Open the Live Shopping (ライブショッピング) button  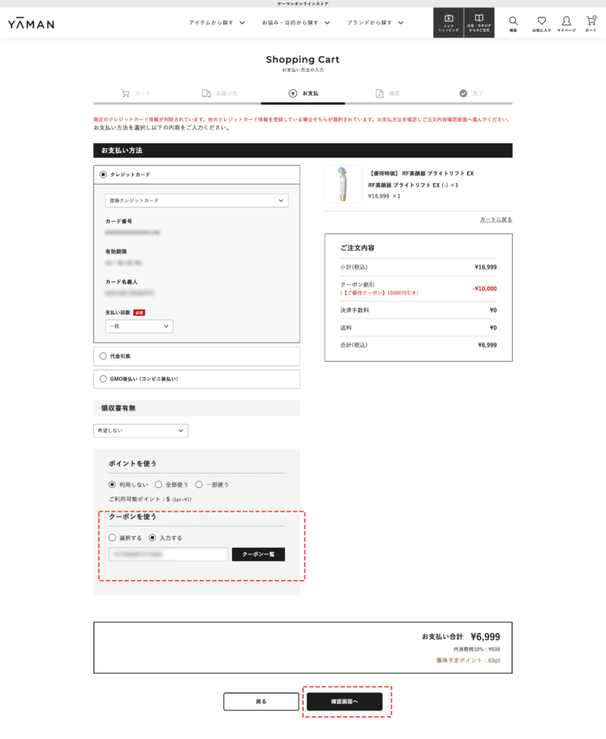click(448, 23)
